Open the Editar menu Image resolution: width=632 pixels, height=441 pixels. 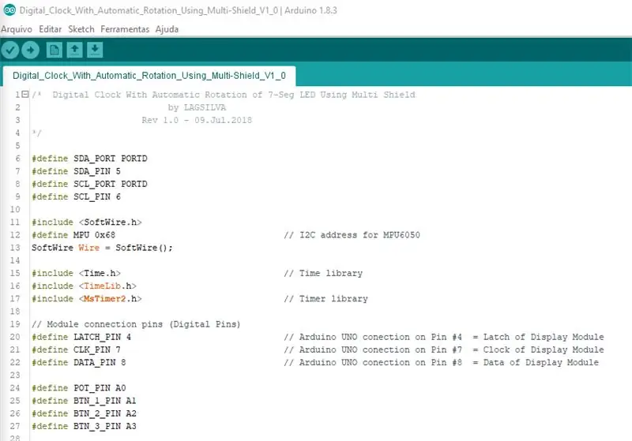[x=50, y=29]
